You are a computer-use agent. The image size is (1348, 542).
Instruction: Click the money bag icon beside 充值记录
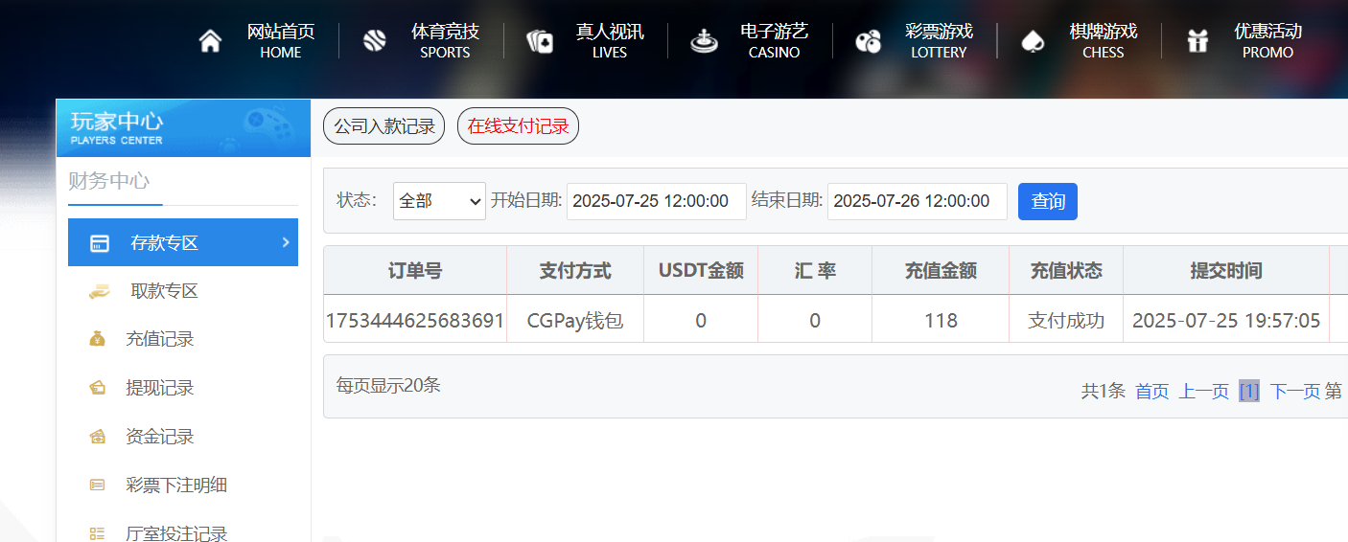pos(97,339)
